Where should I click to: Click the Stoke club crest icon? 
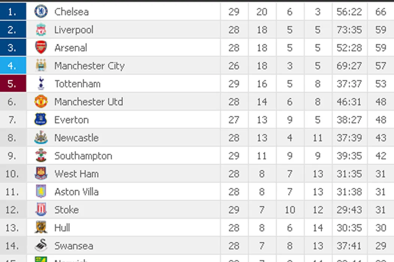tap(41, 210)
